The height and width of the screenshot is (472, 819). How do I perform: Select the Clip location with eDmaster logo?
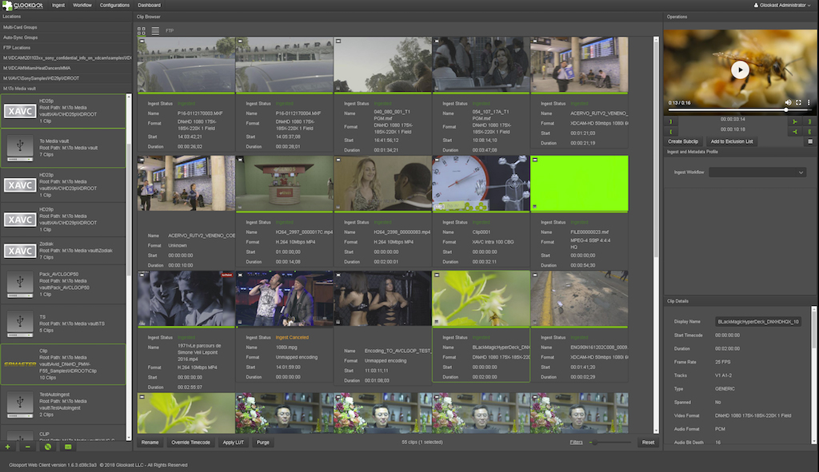point(63,364)
